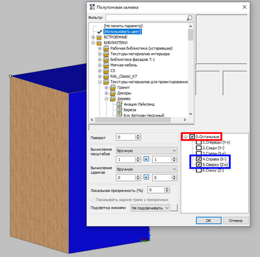The image size is (260, 257).
Task: Click folder icon of Библиотека фасадов 7.1
Action: [x=106, y=60]
